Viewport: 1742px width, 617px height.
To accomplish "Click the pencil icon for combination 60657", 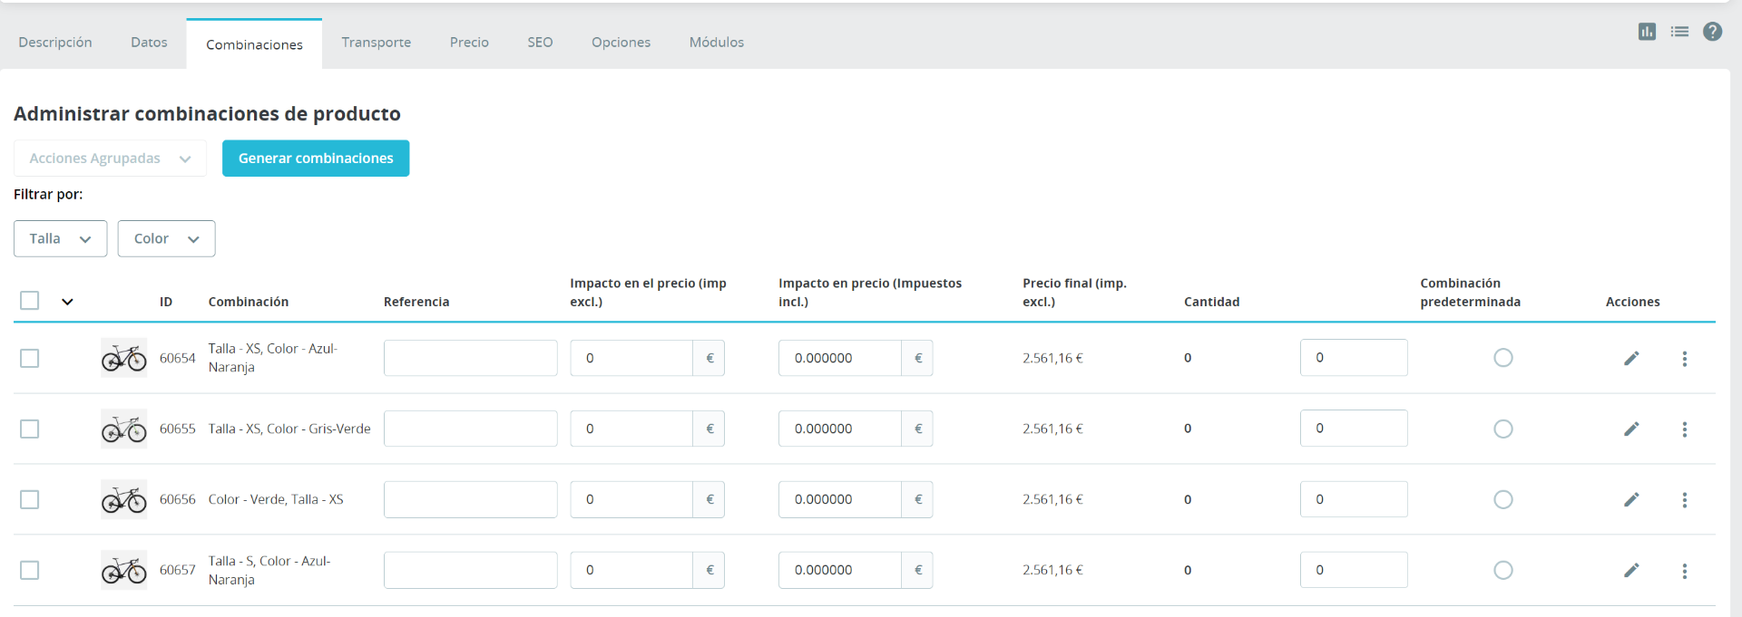I will pos(1631,570).
